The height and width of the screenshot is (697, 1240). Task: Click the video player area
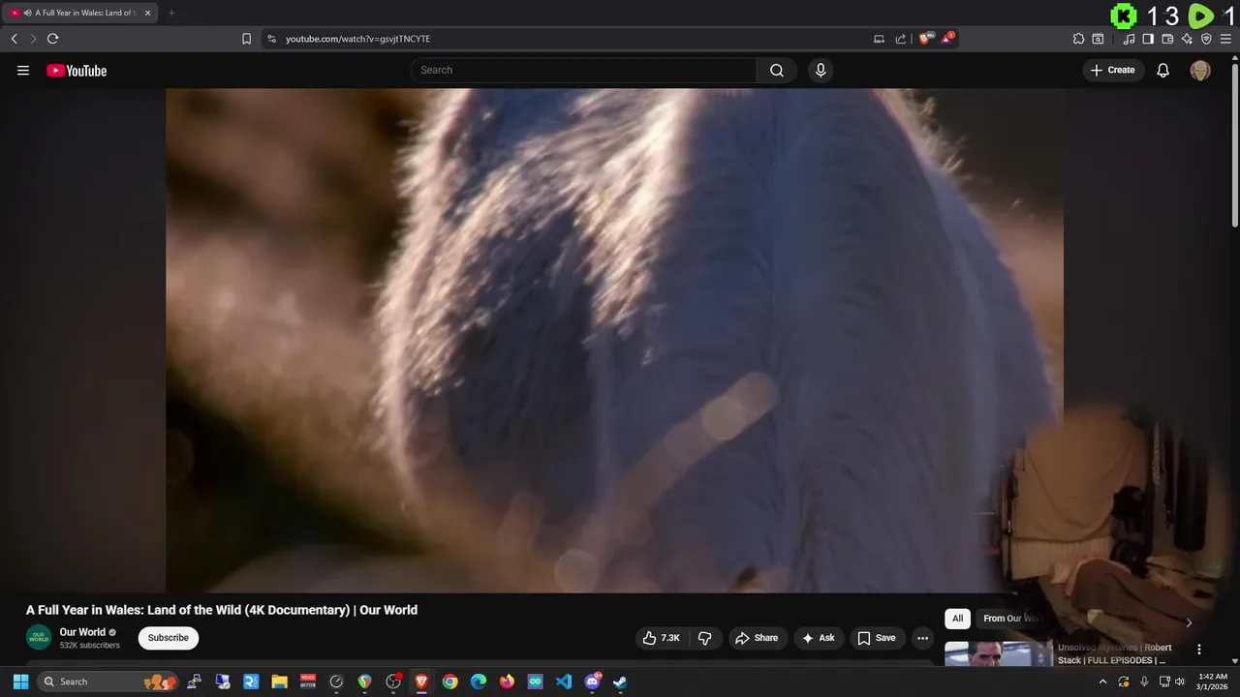click(x=614, y=340)
